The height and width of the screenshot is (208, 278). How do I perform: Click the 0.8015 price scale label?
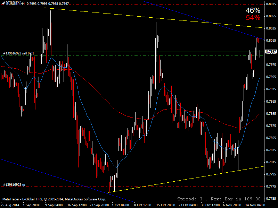pos(271,41)
